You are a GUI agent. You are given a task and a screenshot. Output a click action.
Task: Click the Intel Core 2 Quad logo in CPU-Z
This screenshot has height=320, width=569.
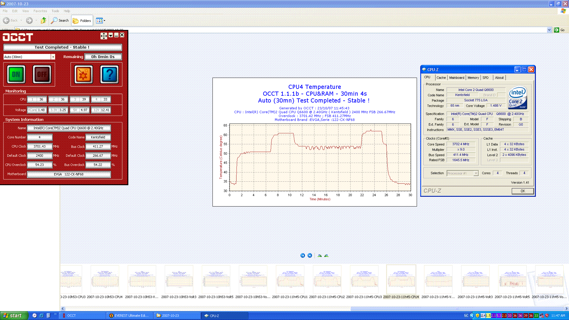click(518, 97)
